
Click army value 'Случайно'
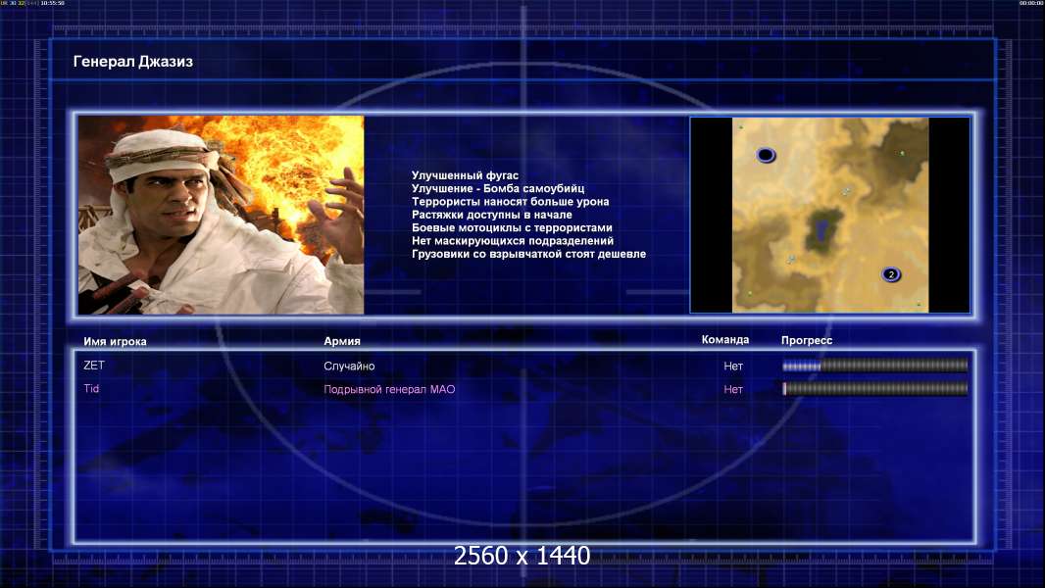[x=349, y=367]
